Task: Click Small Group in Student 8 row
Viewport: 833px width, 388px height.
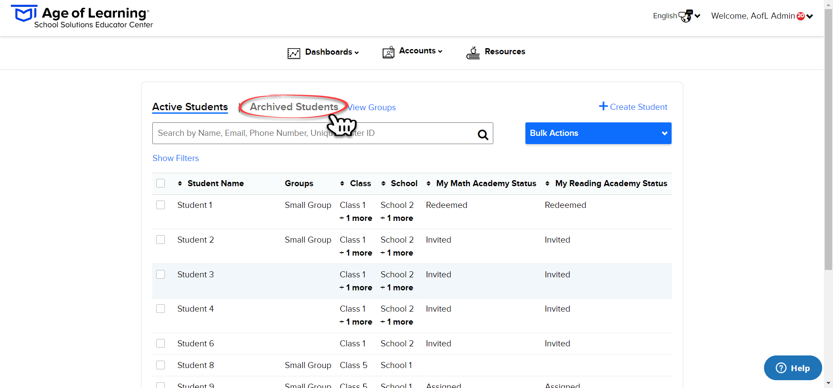Action: (308, 365)
